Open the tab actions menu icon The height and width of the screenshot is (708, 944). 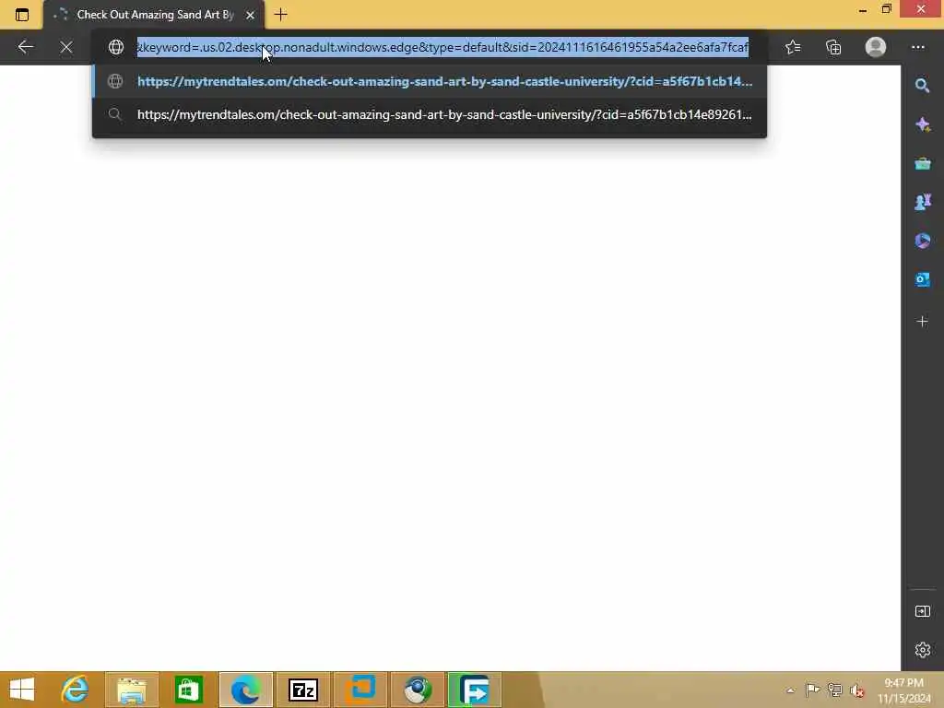(22, 15)
